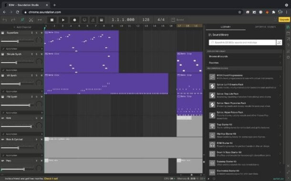The height and width of the screenshot is (181, 291).
Task: Open VA Synth instrument keyboard icon
Action: tap(2, 76)
